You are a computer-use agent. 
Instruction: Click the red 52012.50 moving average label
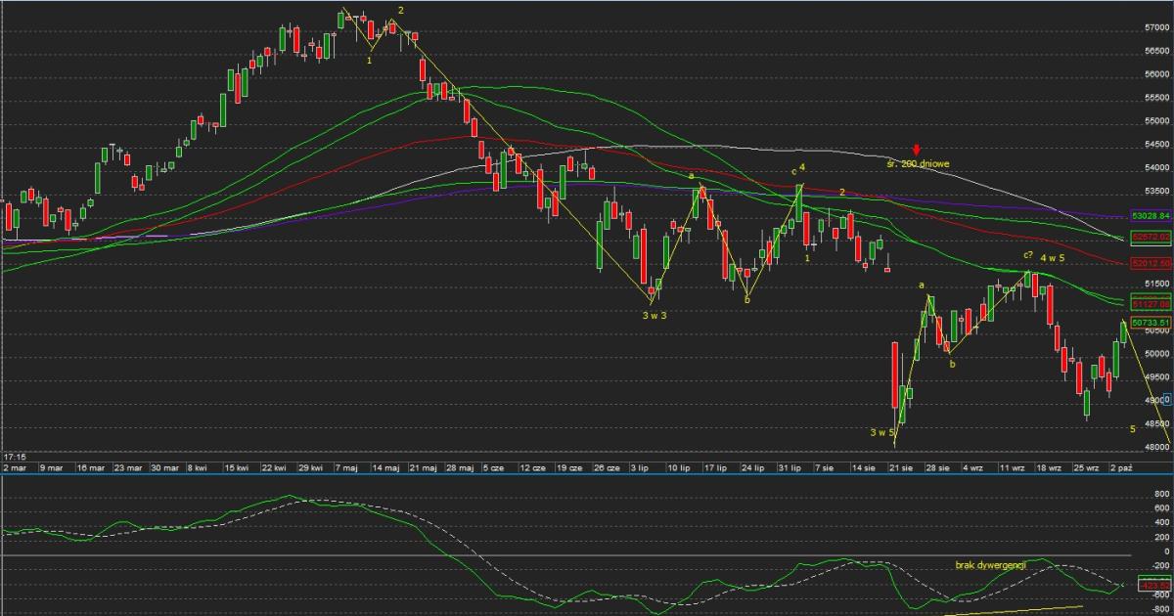1150,263
